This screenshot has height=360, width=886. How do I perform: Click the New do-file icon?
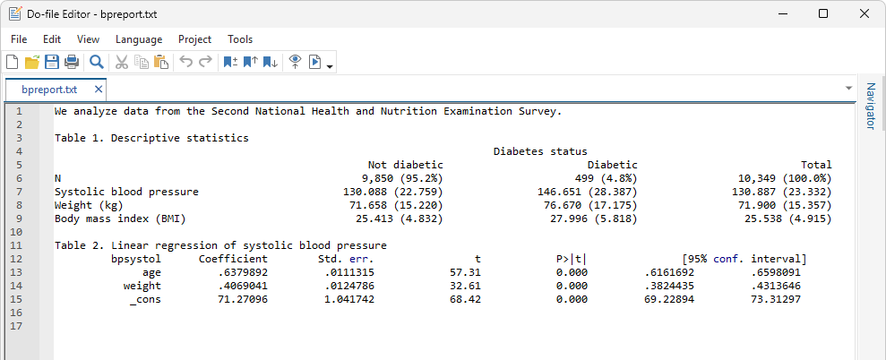click(12, 62)
